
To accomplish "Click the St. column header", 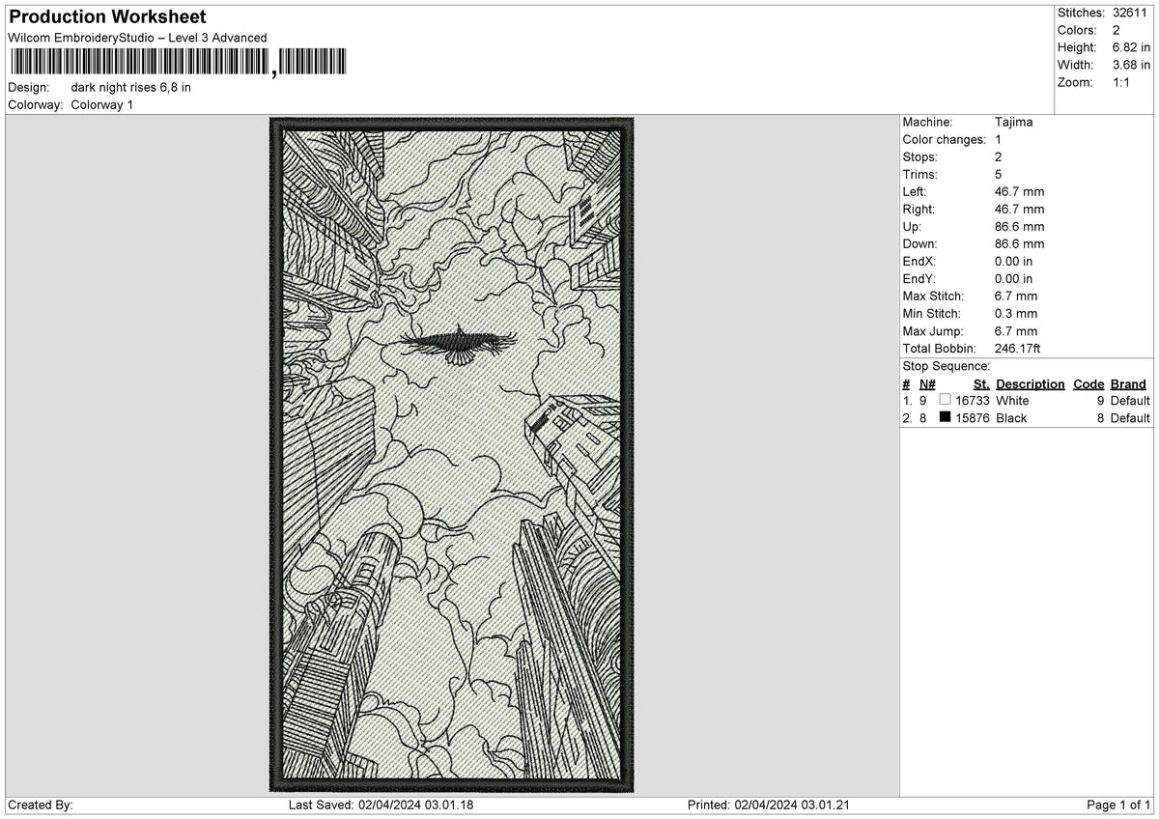I will click(x=982, y=384).
